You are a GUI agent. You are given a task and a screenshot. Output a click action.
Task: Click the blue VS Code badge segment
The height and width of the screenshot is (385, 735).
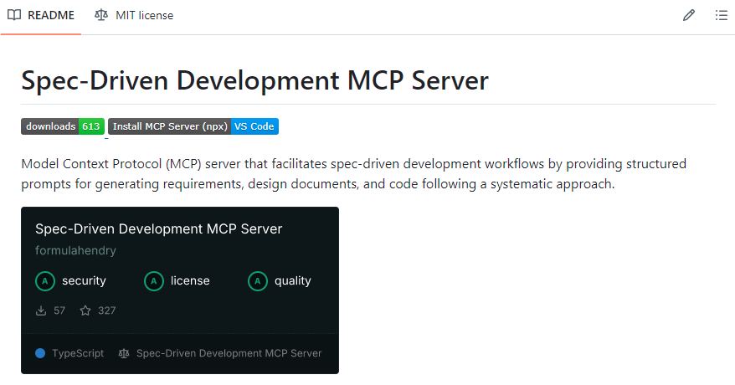(254, 126)
